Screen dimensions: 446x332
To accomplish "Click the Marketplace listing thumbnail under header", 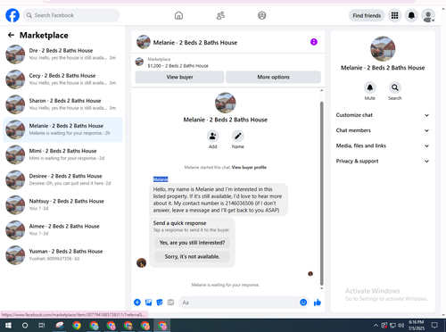I will [139, 62].
